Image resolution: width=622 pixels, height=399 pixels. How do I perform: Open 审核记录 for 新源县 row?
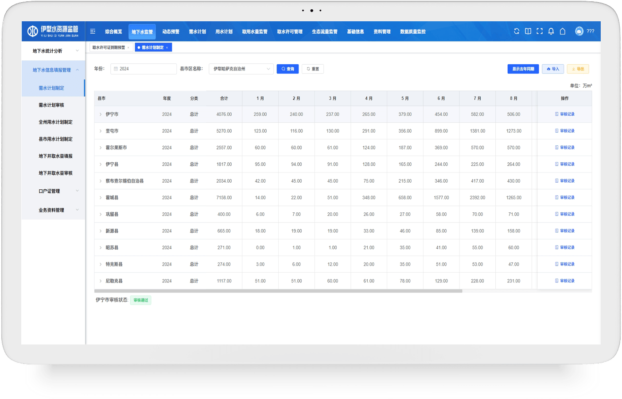click(x=565, y=231)
